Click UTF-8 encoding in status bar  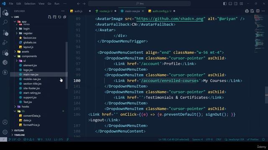209,139
